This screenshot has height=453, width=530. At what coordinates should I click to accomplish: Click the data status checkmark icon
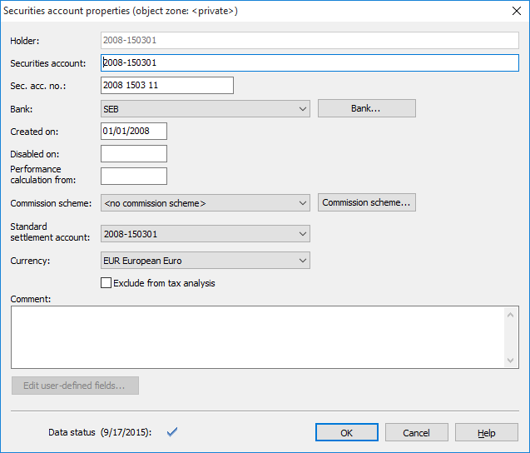173,432
